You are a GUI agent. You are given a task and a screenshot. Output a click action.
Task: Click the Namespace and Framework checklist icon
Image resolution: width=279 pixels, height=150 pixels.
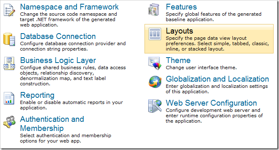[x=9, y=10]
